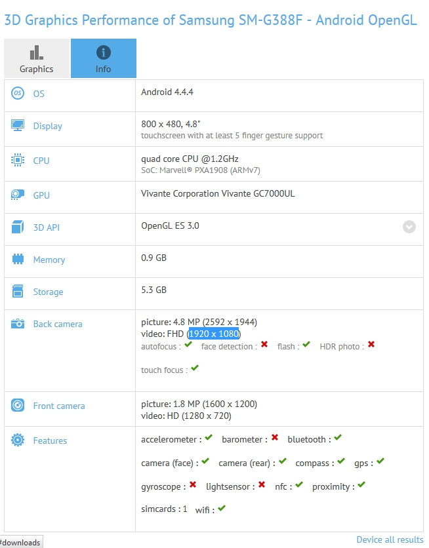The height and width of the screenshot is (548, 429).
Task: Click the Back camera icon
Action: [x=18, y=324]
